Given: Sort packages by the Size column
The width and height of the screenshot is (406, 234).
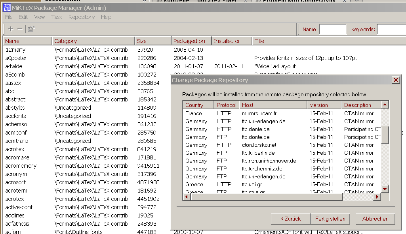Looking at the screenshot, I should coord(153,41).
